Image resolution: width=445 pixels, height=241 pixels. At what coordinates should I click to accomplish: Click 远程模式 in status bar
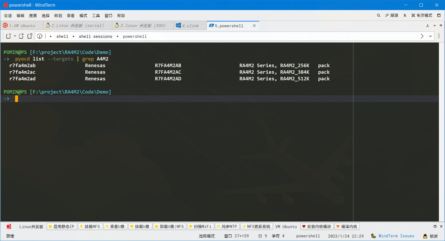click(x=207, y=236)
